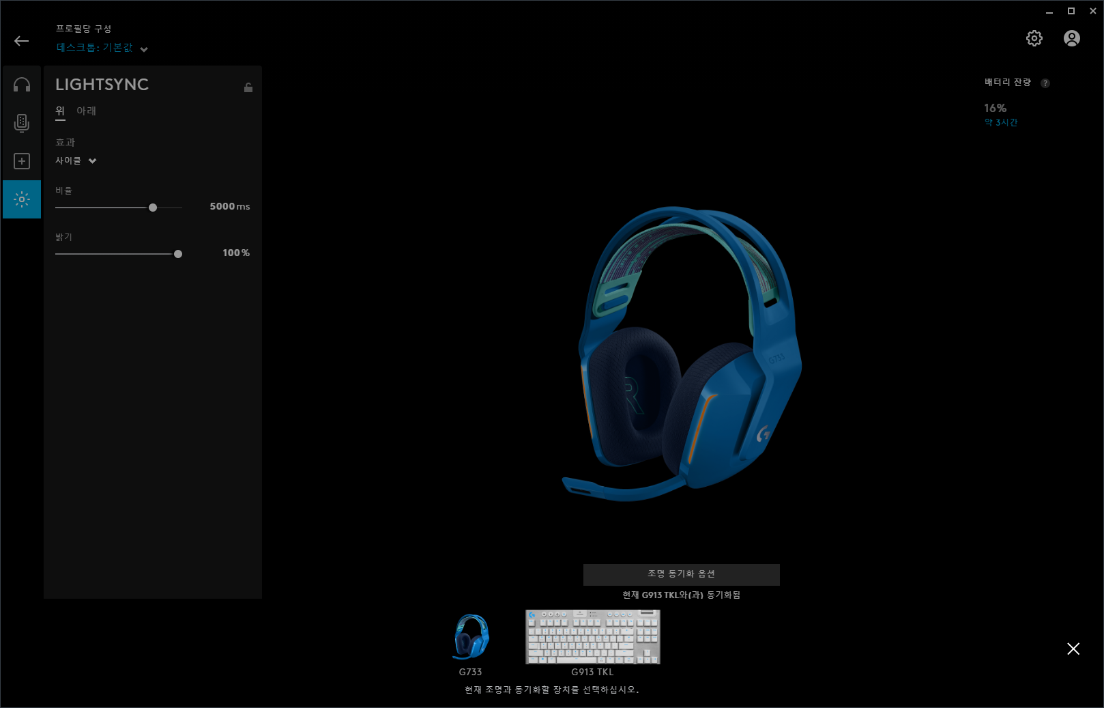Click the 조명 동기화 옵션 button
Screen dimensions: 1104x708
pos(681,574)
